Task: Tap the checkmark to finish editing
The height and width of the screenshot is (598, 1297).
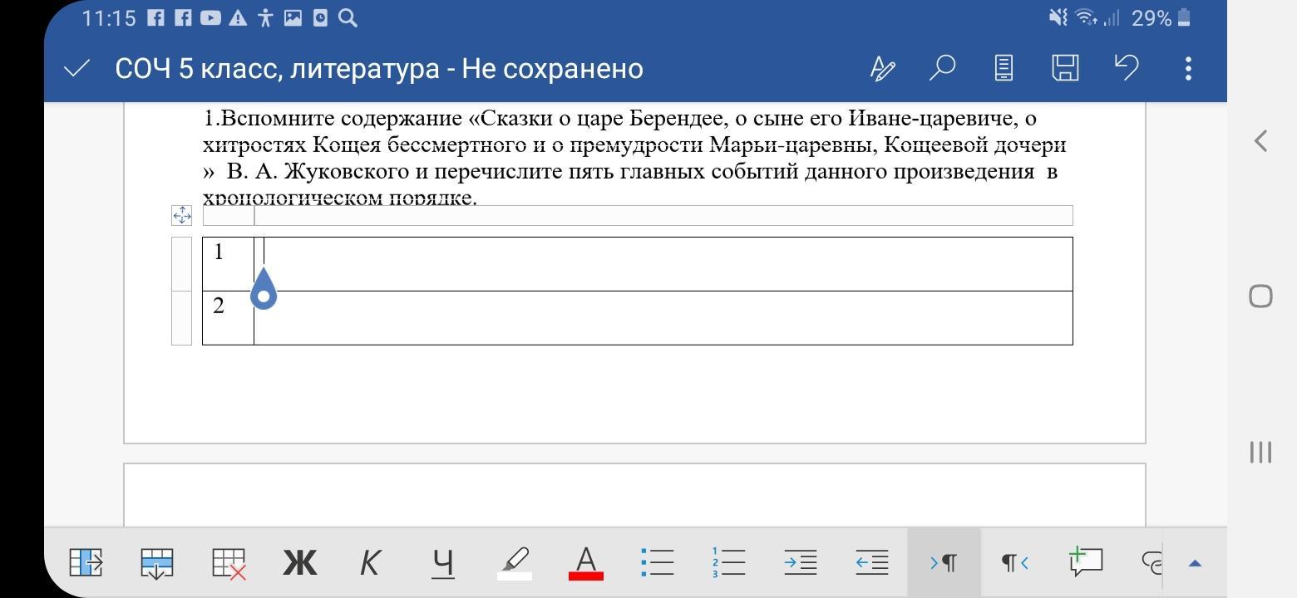Action: [x=76, y=69]
